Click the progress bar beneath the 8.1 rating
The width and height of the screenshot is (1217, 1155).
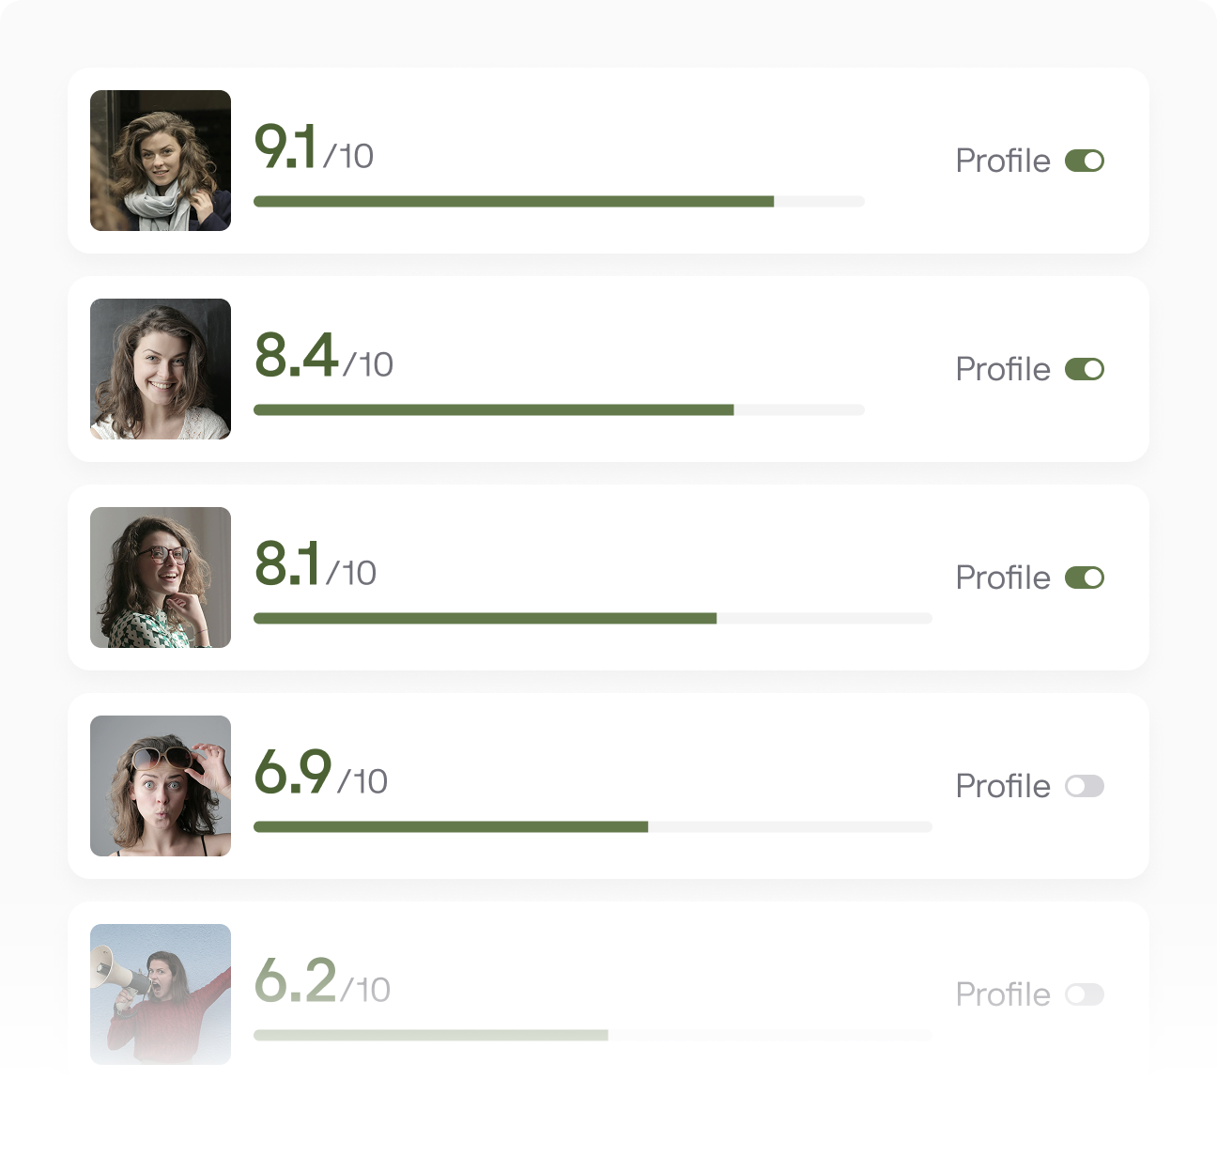click(592, 618)
